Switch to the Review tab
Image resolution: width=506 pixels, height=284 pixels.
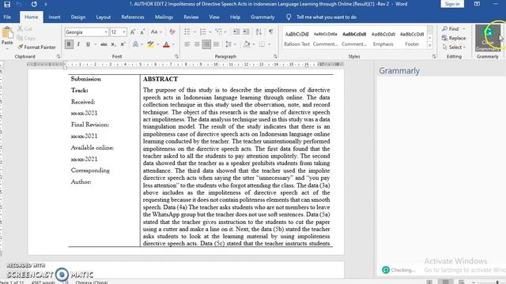pos(191,17)
